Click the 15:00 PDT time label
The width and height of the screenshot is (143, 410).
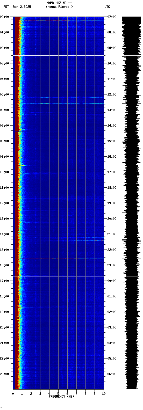click(4, 250)
